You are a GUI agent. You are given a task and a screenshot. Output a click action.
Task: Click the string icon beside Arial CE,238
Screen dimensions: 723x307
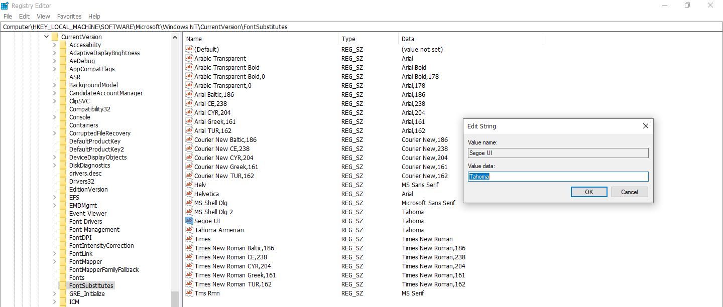pos(189,103)
